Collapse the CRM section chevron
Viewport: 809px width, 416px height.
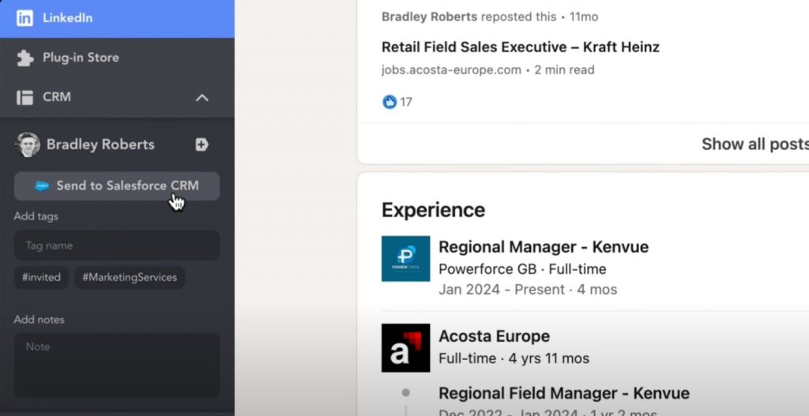coord(202,98)
